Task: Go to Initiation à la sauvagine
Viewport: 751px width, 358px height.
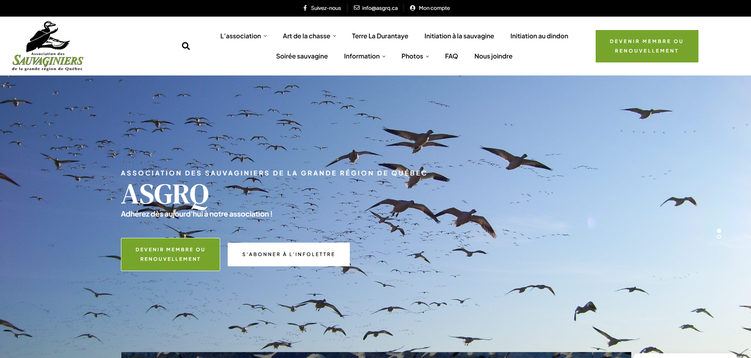Action: click(x=459, y=36)
